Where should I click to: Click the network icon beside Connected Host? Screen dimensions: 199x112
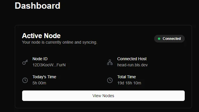pos(110,62)
